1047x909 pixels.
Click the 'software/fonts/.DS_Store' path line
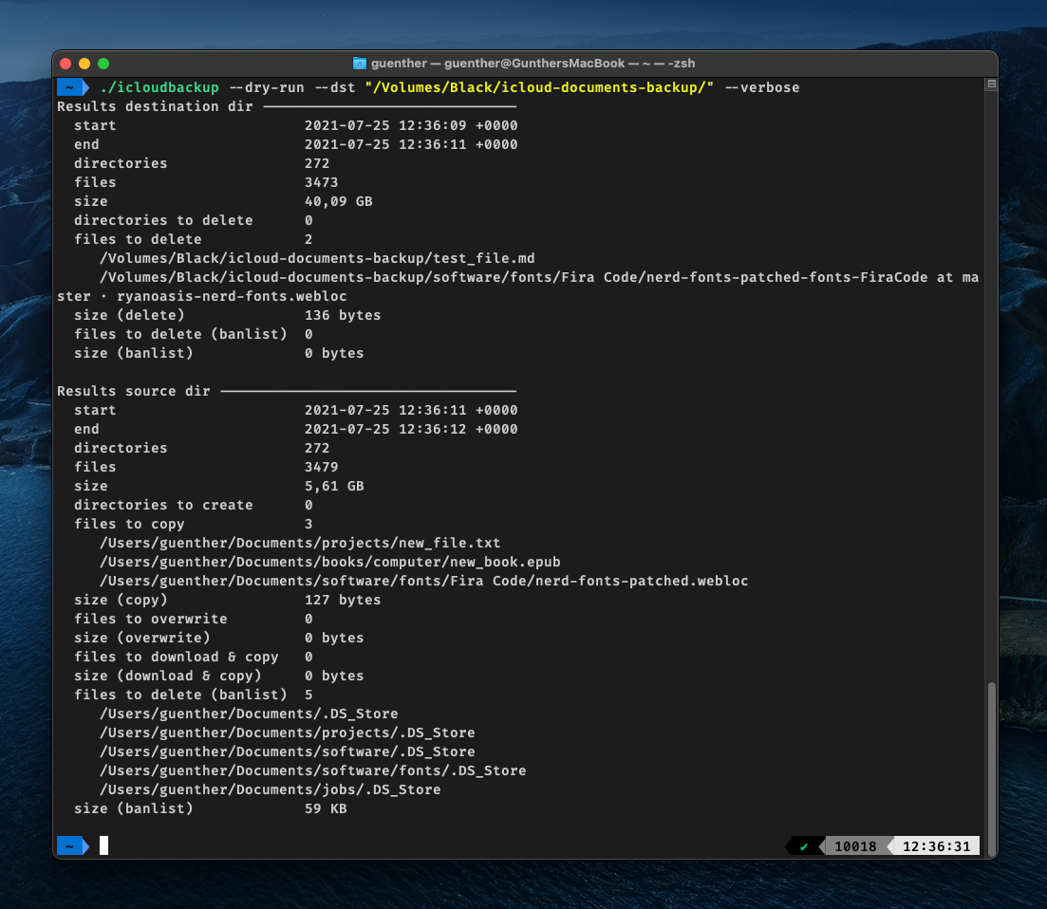312,770
